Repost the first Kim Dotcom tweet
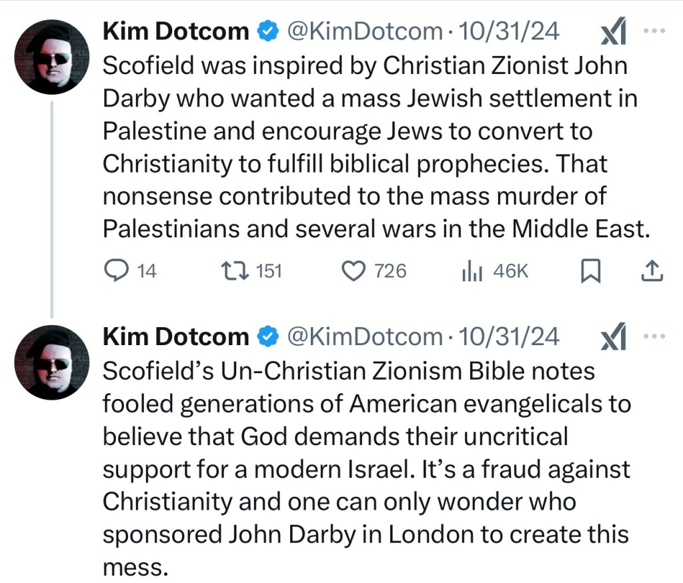Viewport: 683px width, 583px height. (x=234, y=271)
